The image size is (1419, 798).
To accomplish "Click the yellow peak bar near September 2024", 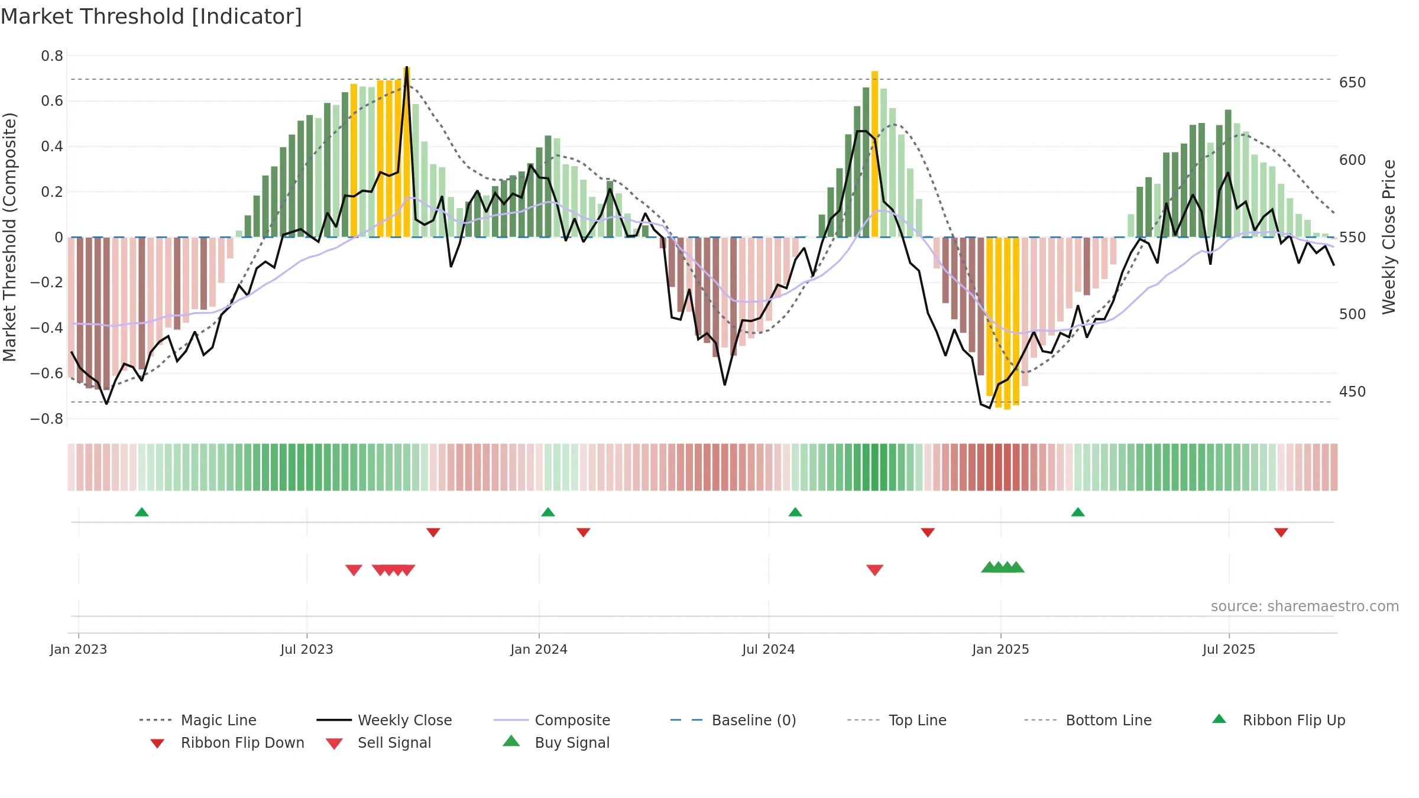I will tap(875, 154).
